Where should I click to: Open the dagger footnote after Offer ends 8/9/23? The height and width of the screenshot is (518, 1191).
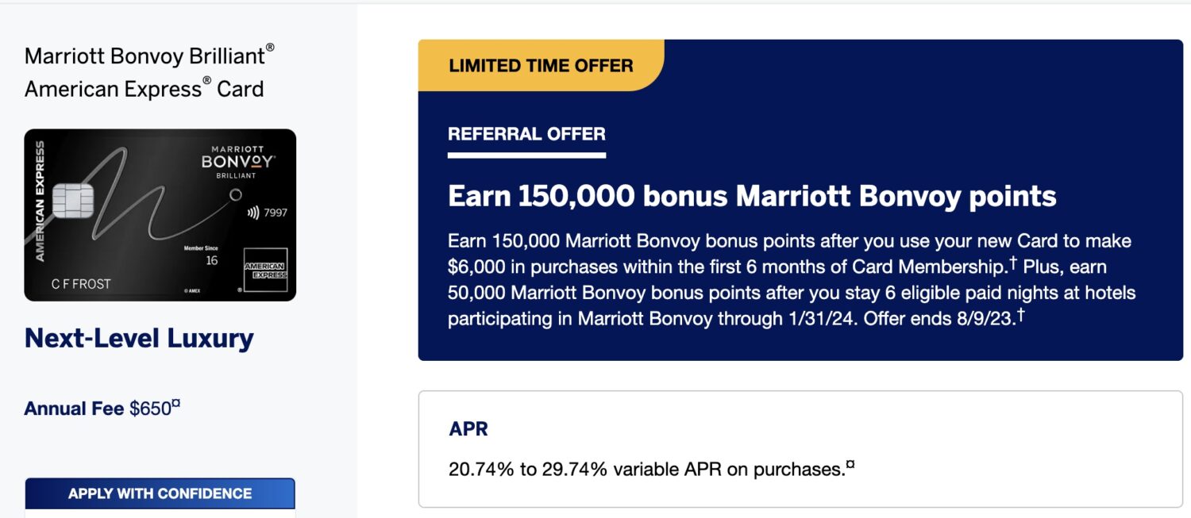point(1020,316)
